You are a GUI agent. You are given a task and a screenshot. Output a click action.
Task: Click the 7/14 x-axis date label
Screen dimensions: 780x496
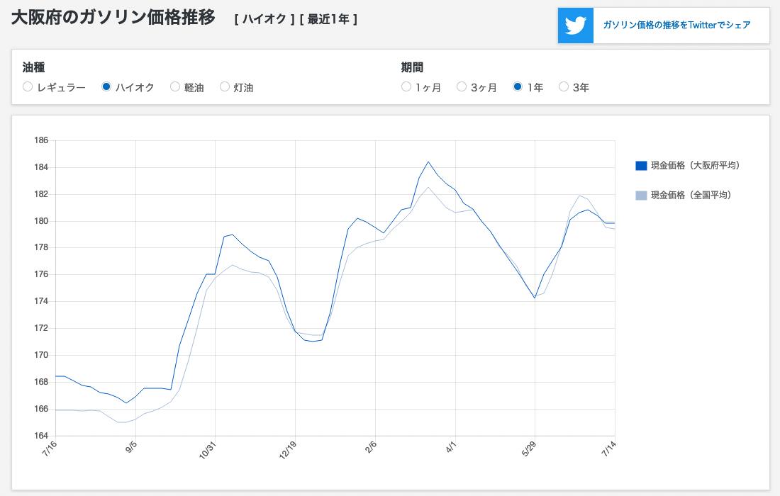pyautogui.click(x=609, y=449)
